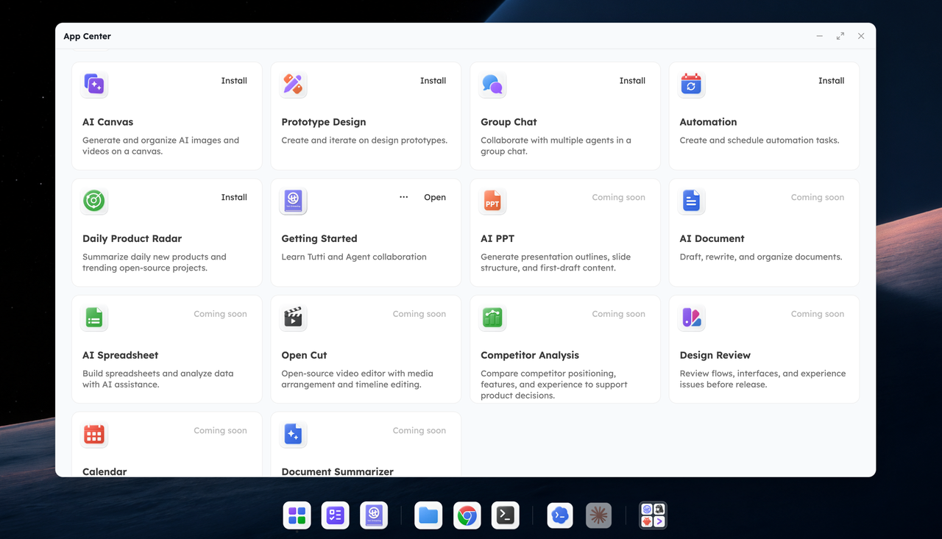Viewport: 942px width, 539px height.
Task: Open the file manager folder in dock
Action: [428, 515]
